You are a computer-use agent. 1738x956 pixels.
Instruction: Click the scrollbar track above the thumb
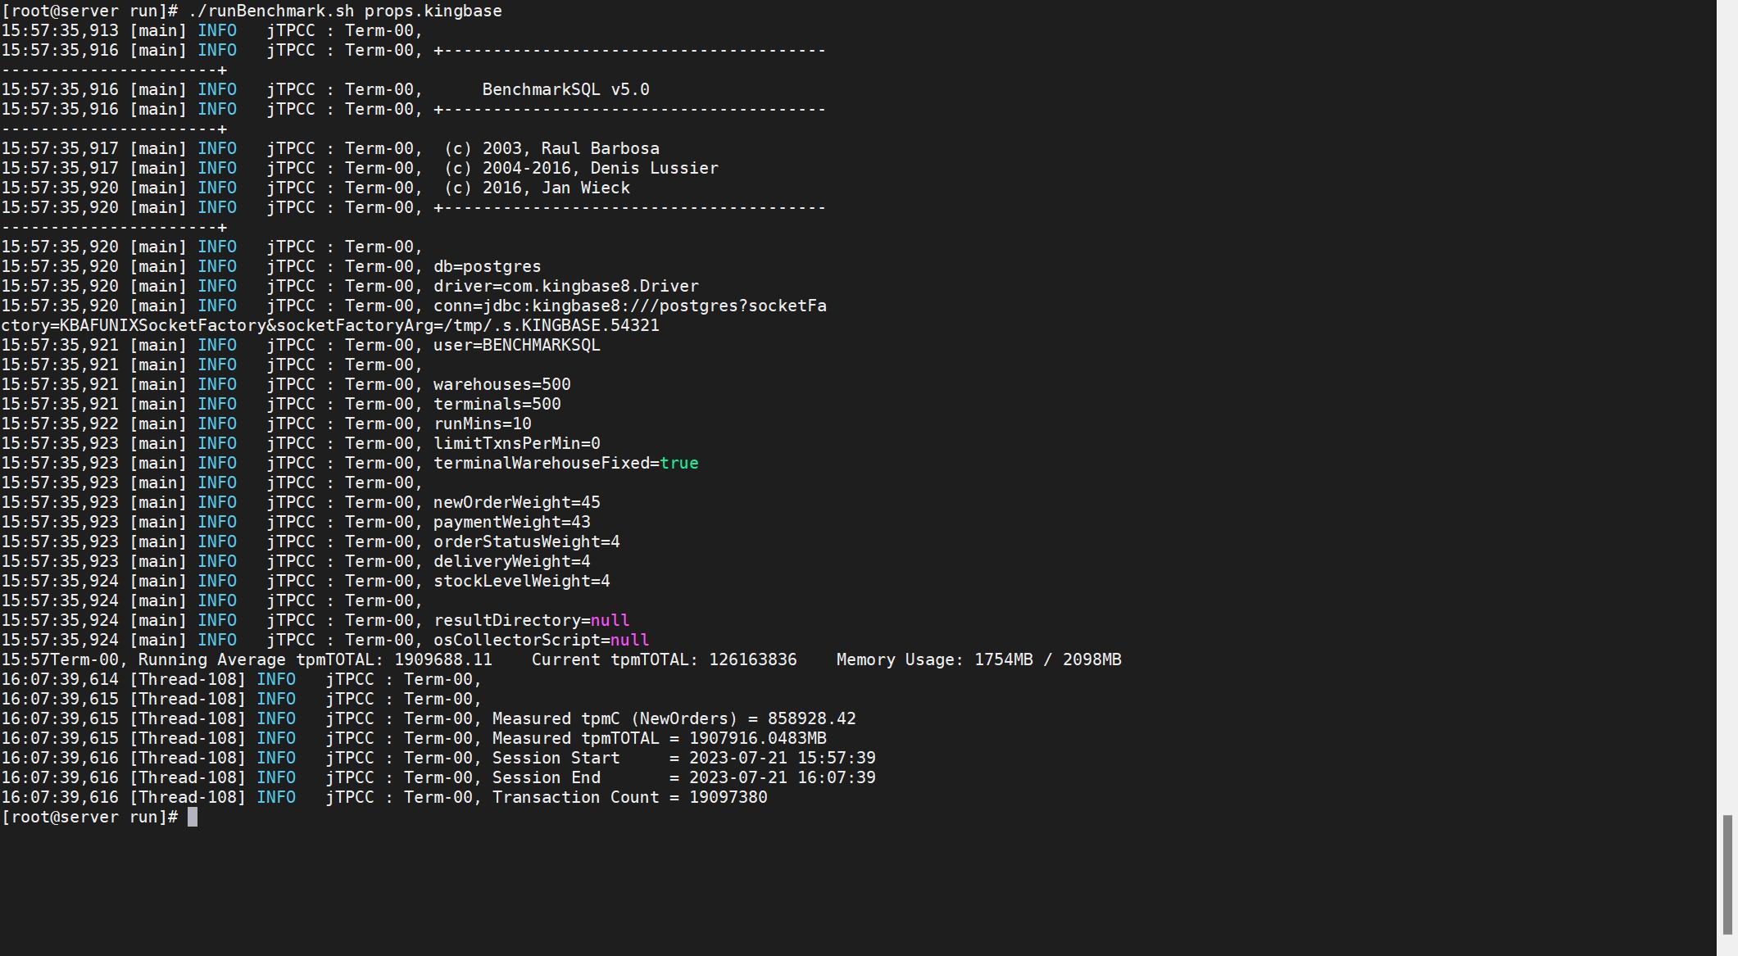tap(1727, 410)
